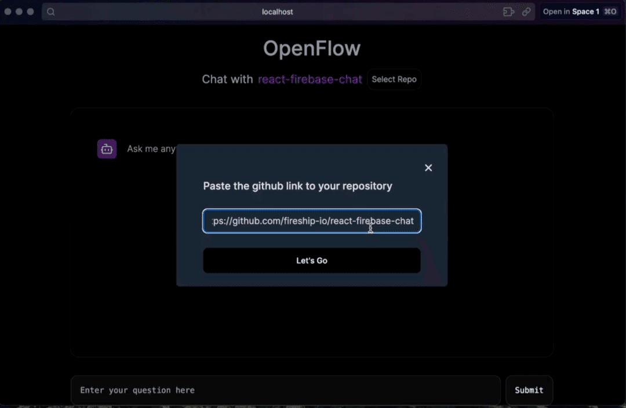The width and height of the screenshot is (626, 408).
Task: Click the Submit button
Action: point(529,390)
